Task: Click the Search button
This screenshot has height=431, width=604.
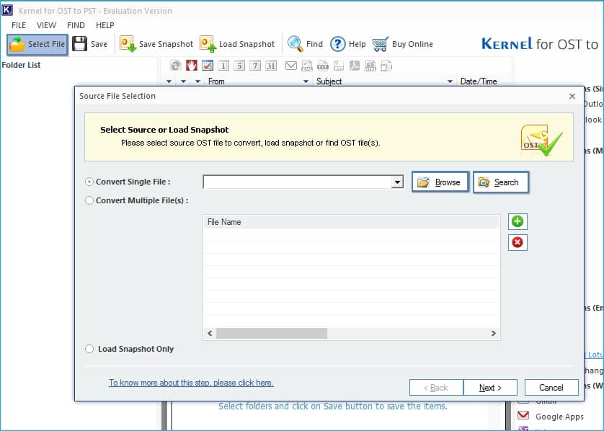Action: (501, 182)
